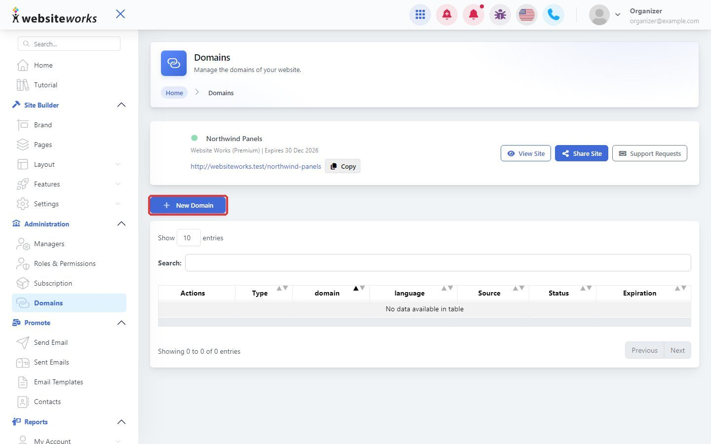Screen dimensions: 711x444
Task: Open notifications bell with red dot
Action: pos(474,15)
